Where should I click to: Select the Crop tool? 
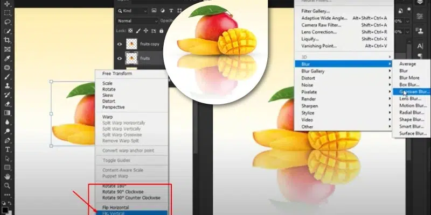click(x=7, y=40)
